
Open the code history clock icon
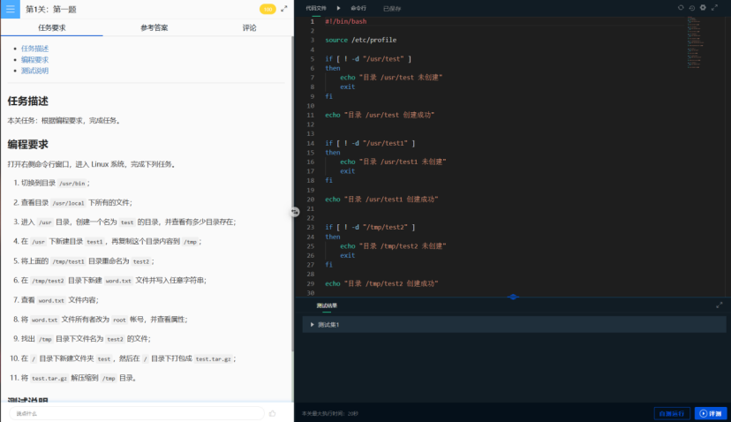click(692, 8)
